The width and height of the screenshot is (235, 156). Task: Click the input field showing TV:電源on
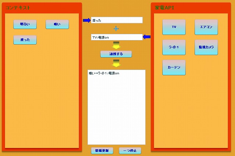116,37
